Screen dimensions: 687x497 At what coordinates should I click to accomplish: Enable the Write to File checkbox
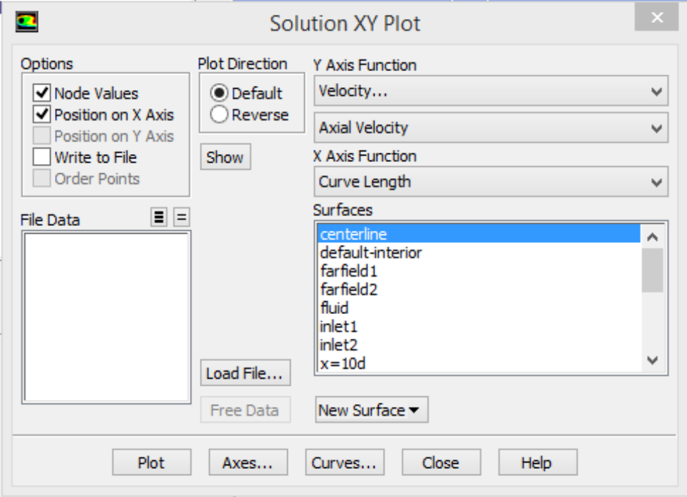[x=42, y=157]
